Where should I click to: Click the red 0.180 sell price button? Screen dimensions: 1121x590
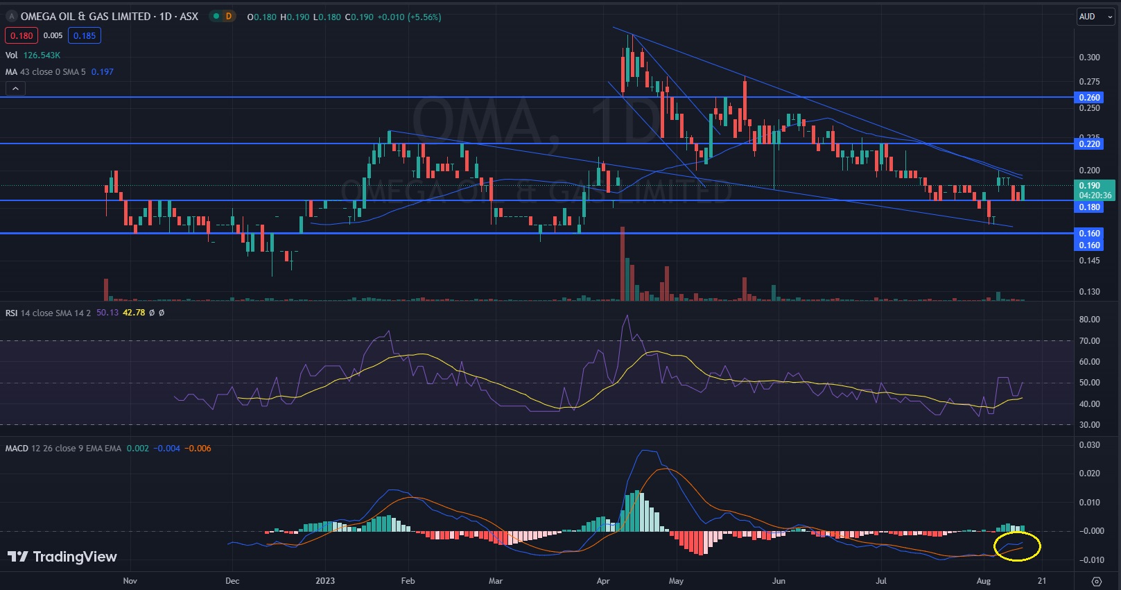click(21, 35)
